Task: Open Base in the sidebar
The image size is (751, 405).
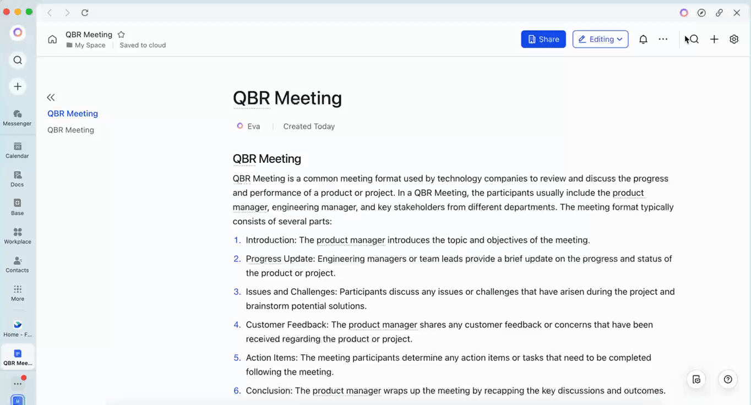Action: tap(18, 207)
